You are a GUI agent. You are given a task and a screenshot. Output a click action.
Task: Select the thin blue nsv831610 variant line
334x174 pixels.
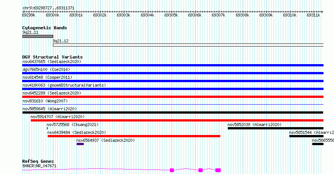click(173, 105)
